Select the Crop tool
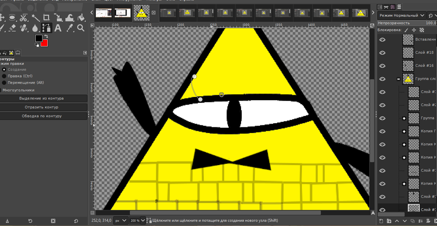The height and width of the screenshot is (226, 437). [x=47, y=17]
